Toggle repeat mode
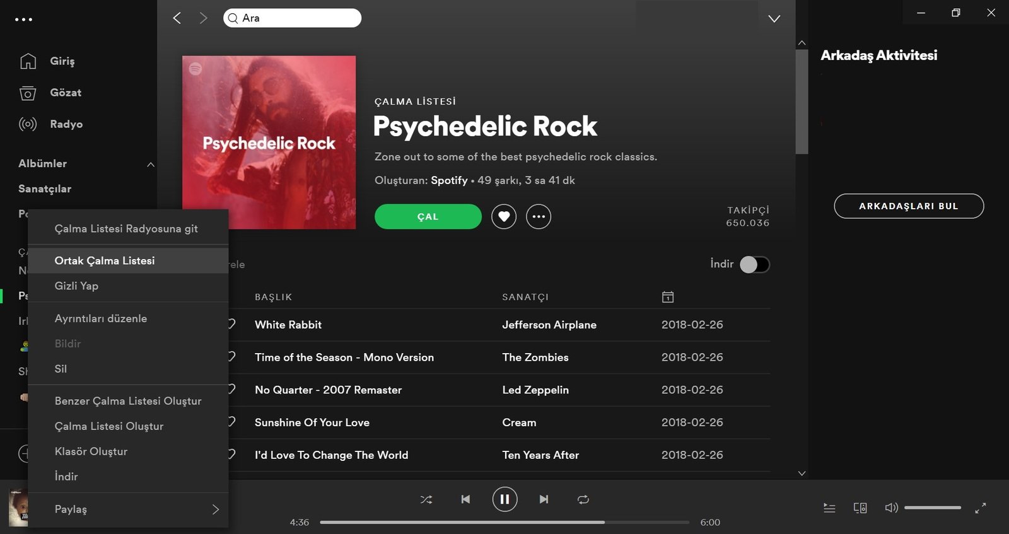This screenshot has height=534, width=1009. tap(583, 499)
